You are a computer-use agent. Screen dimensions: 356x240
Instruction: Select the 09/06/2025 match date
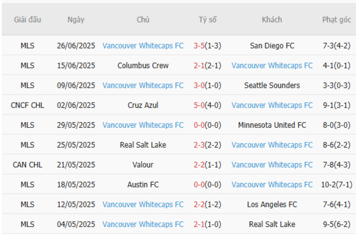point(76,85)
